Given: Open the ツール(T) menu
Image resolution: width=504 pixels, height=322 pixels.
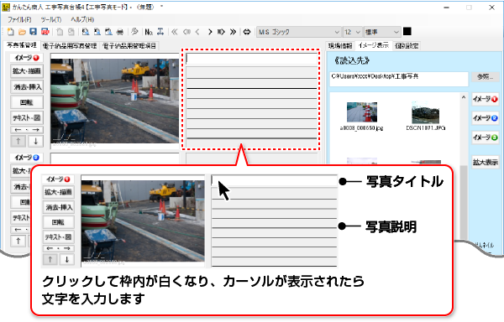Looking at the screenshot, I should [51, 19].
